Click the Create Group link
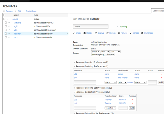This screenshot has height=114, width=164. pos(31,11)
